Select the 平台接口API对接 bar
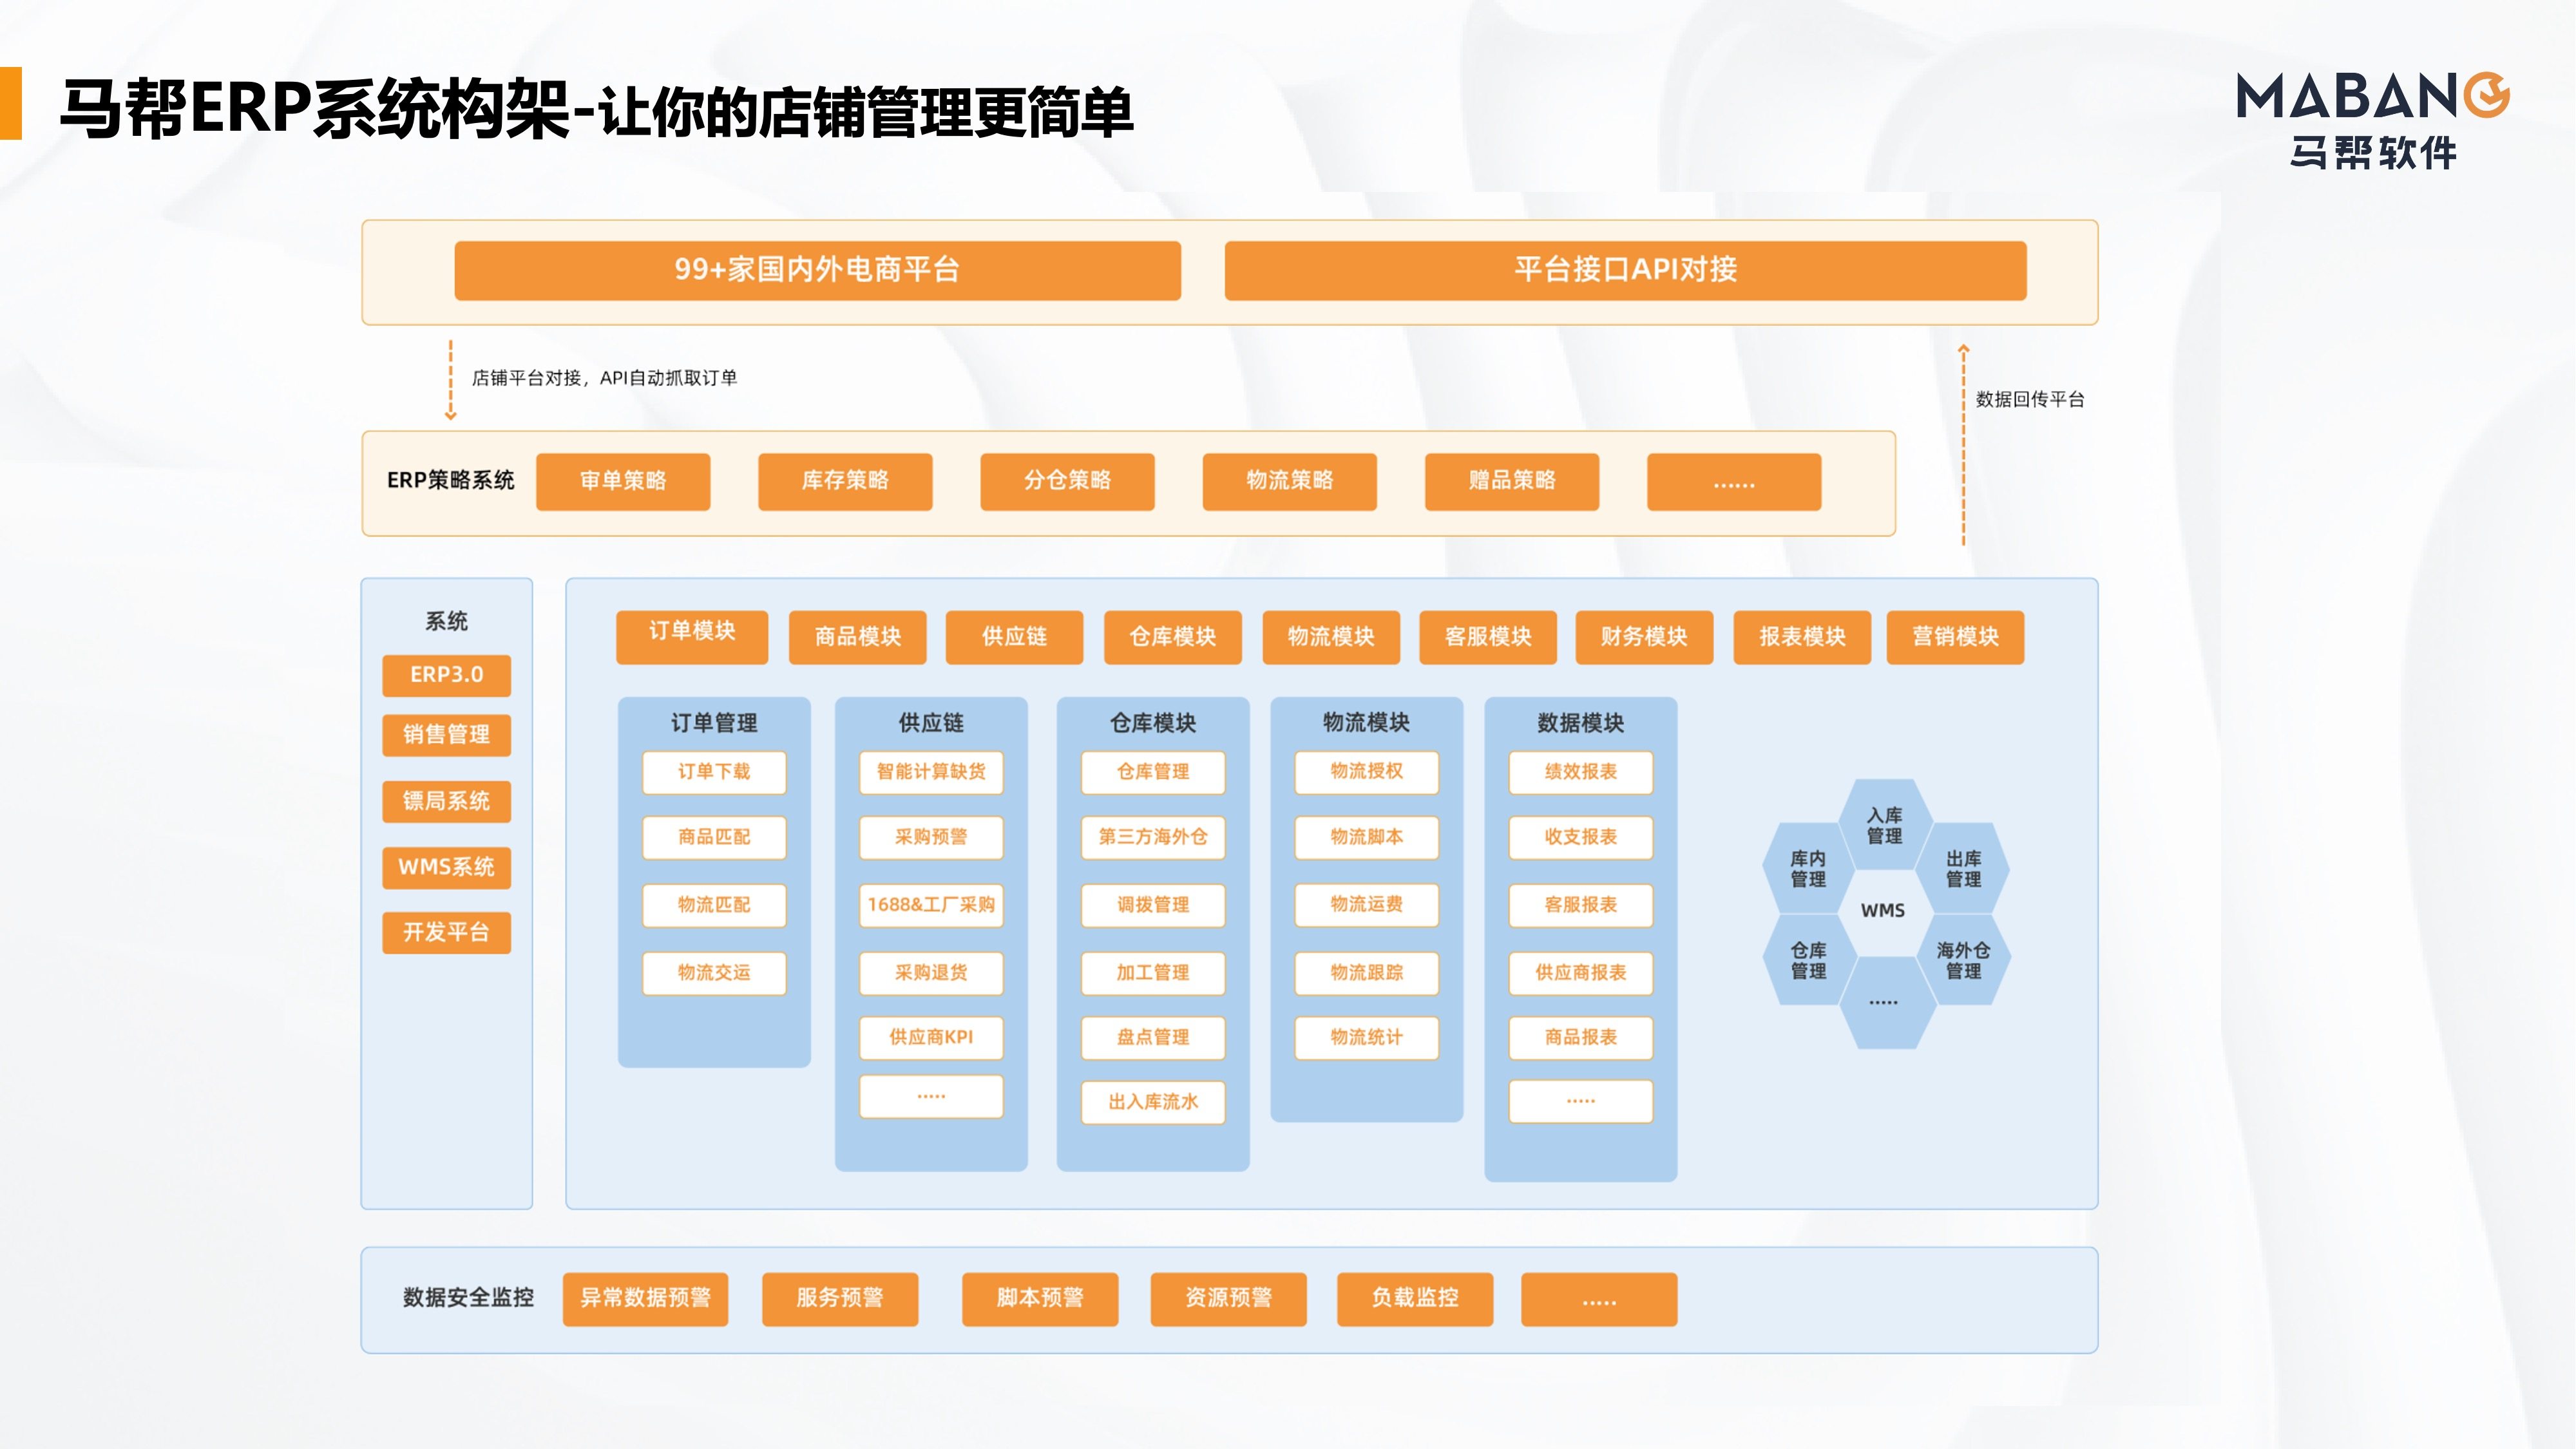 pyautogui.click(x=1625, y=270)
